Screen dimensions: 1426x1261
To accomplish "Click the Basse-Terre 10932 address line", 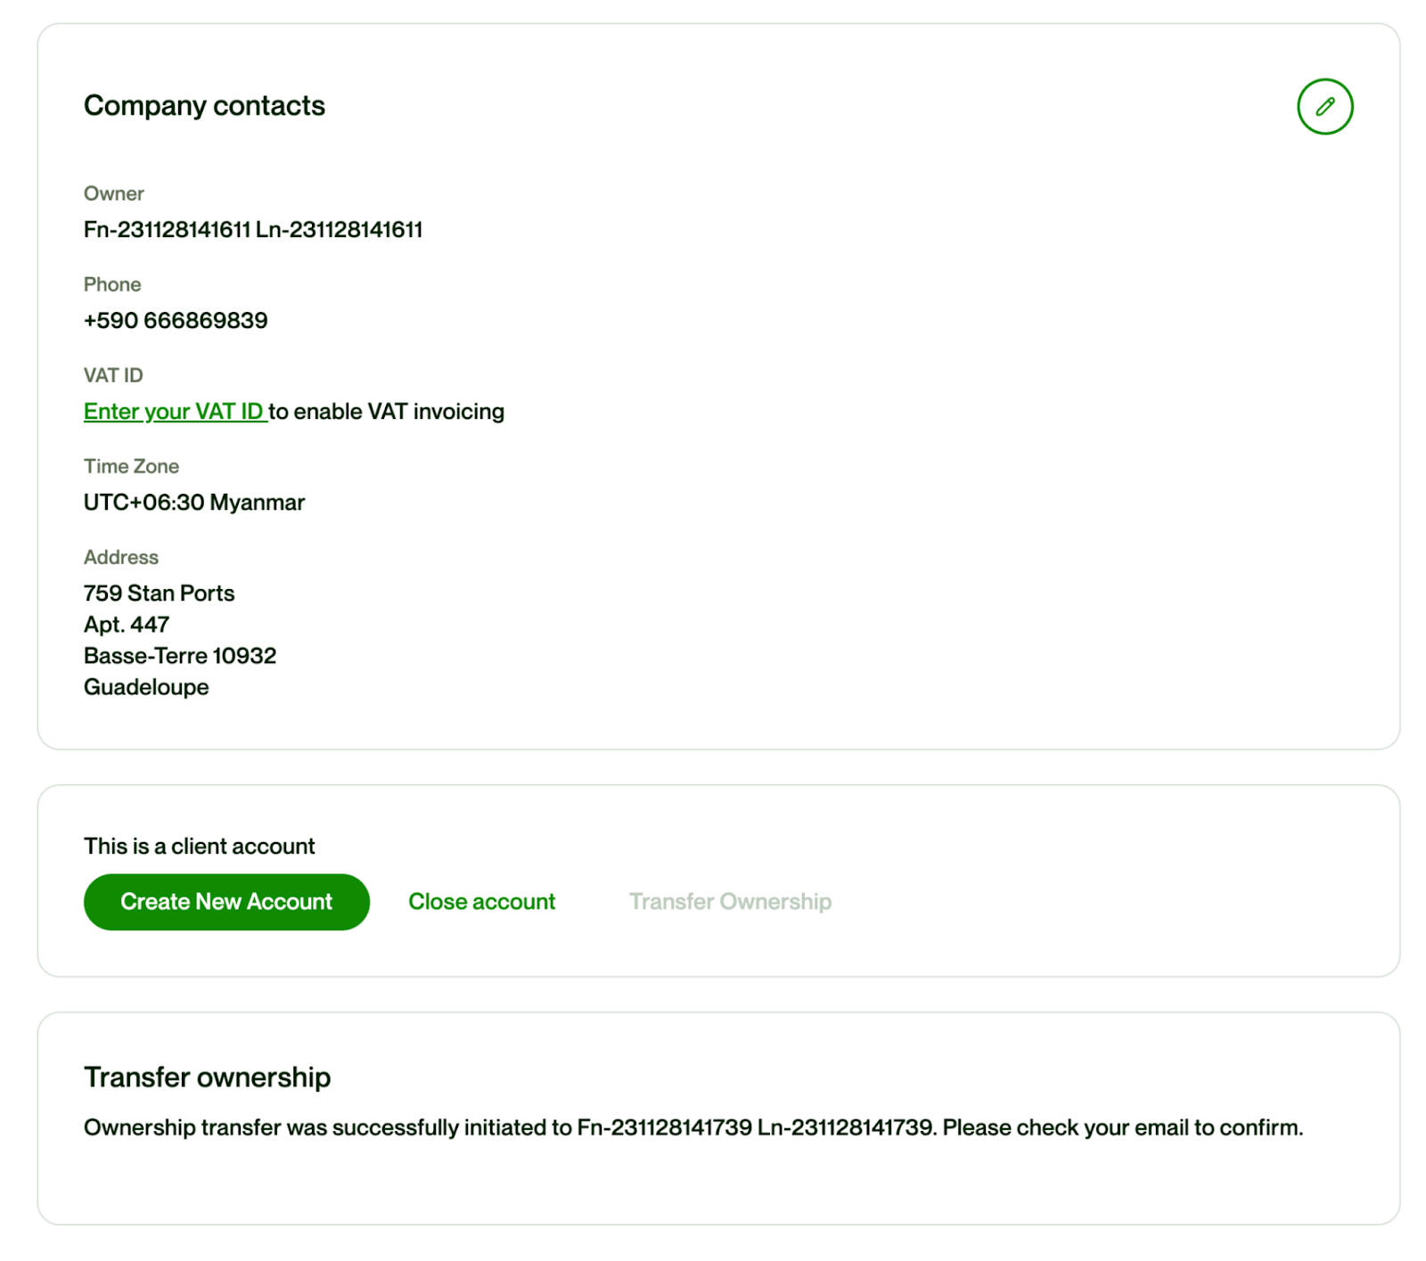I will (180, 656).
